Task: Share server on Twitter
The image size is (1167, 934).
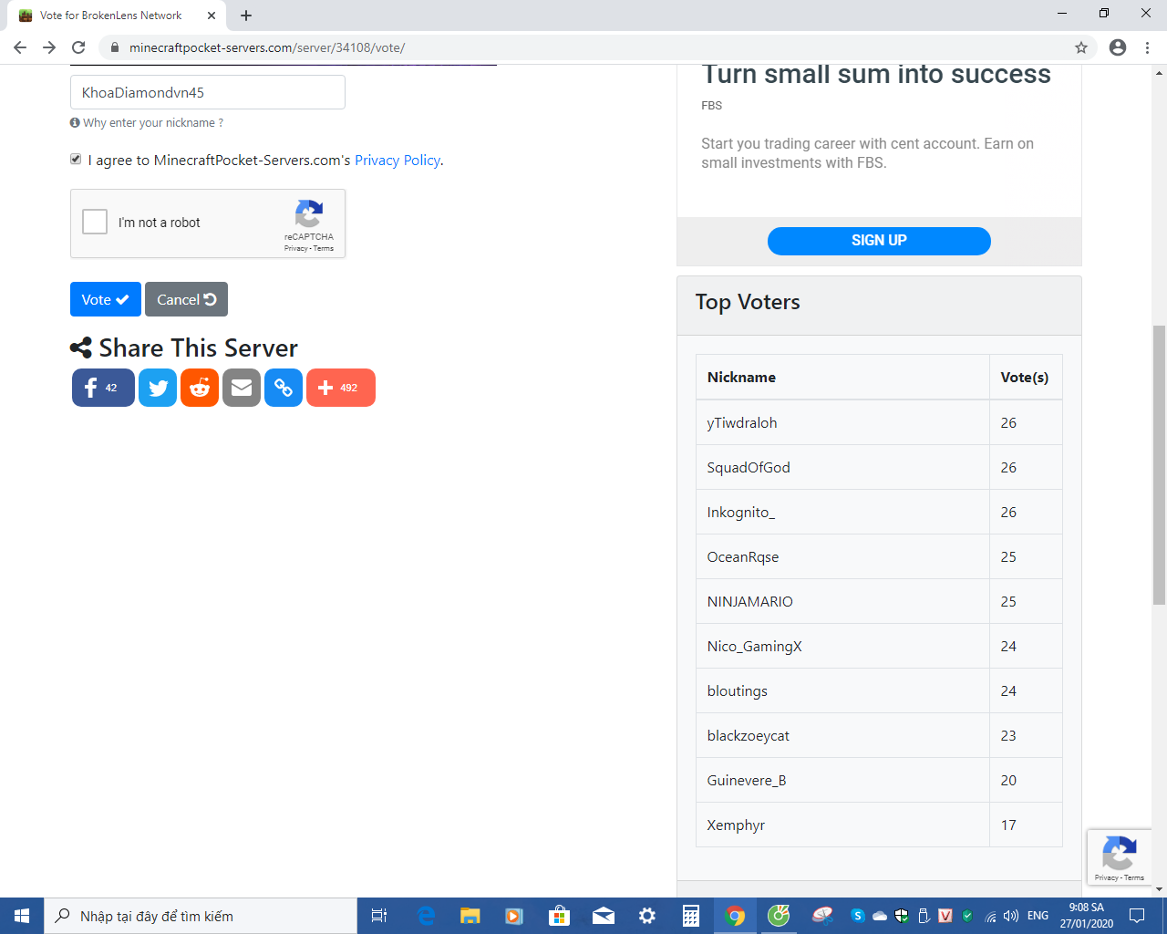Action: tap(158, 388)
